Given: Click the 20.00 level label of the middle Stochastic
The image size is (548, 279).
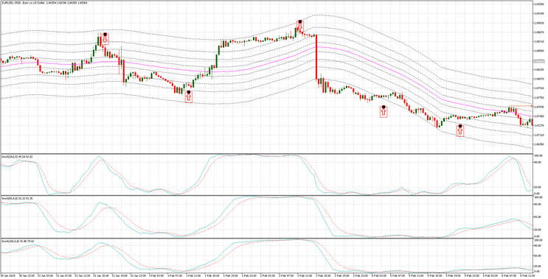Looking at the screenshot, I should click(538, 230).
